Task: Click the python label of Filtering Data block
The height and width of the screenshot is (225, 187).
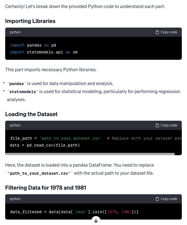Action: click(x=15, y=199)
